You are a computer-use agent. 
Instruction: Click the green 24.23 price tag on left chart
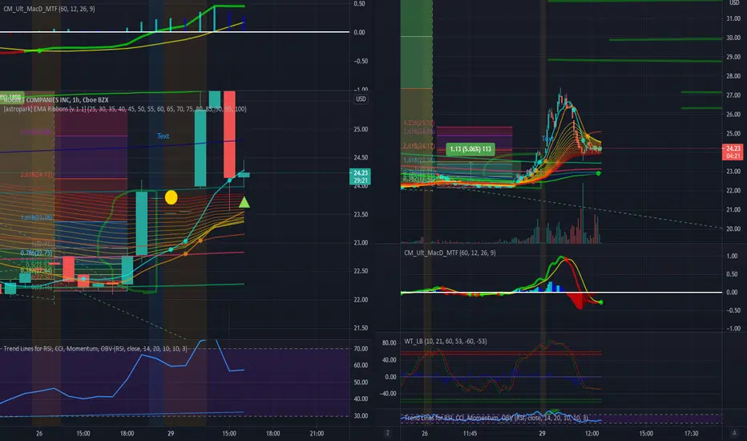point(360,176)
